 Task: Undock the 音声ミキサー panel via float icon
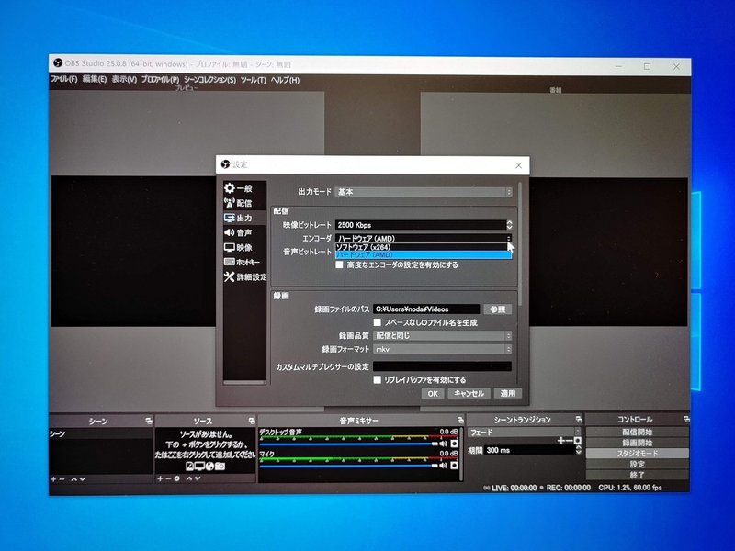coord(460,420)
